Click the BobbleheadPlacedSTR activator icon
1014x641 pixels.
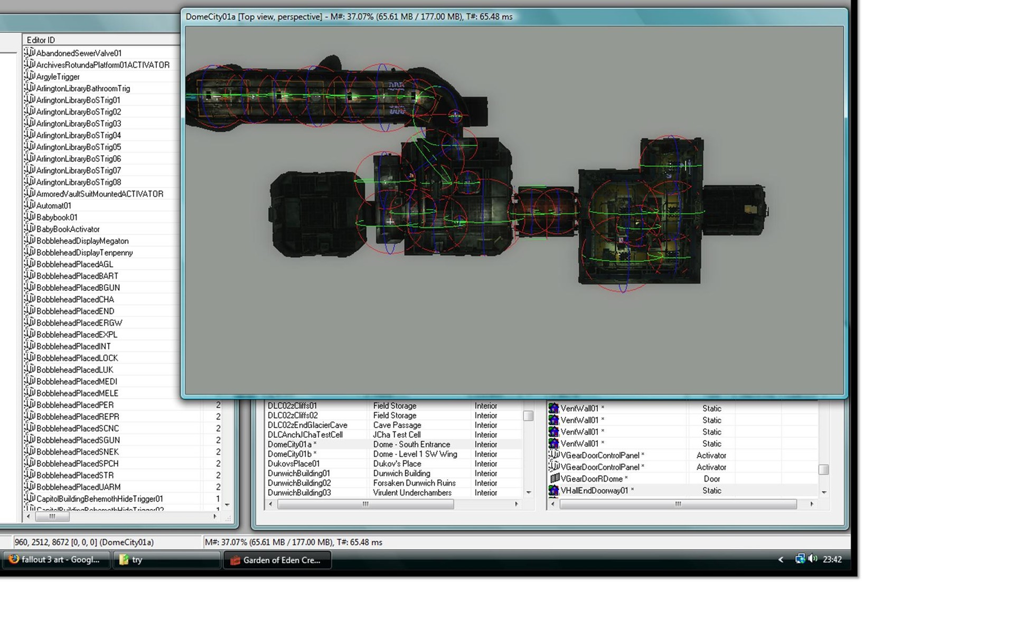(x=30, y=475)
